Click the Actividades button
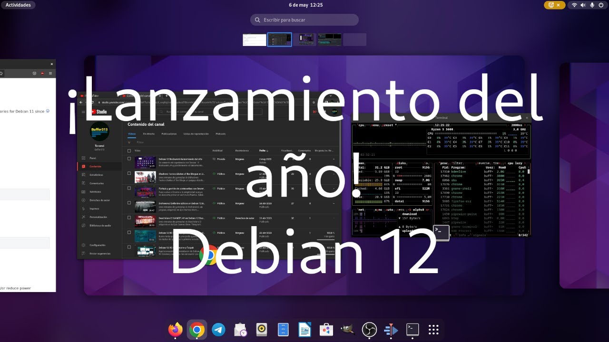Viewport: 609px width, 342px height. coord(18,5)
